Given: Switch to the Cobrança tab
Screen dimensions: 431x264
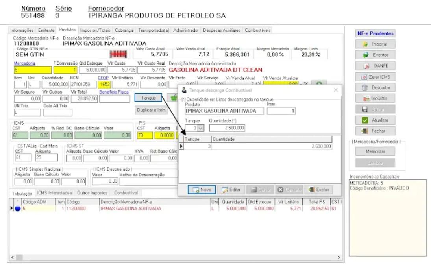Looking at the screenshot, I should tap(124, 30).
